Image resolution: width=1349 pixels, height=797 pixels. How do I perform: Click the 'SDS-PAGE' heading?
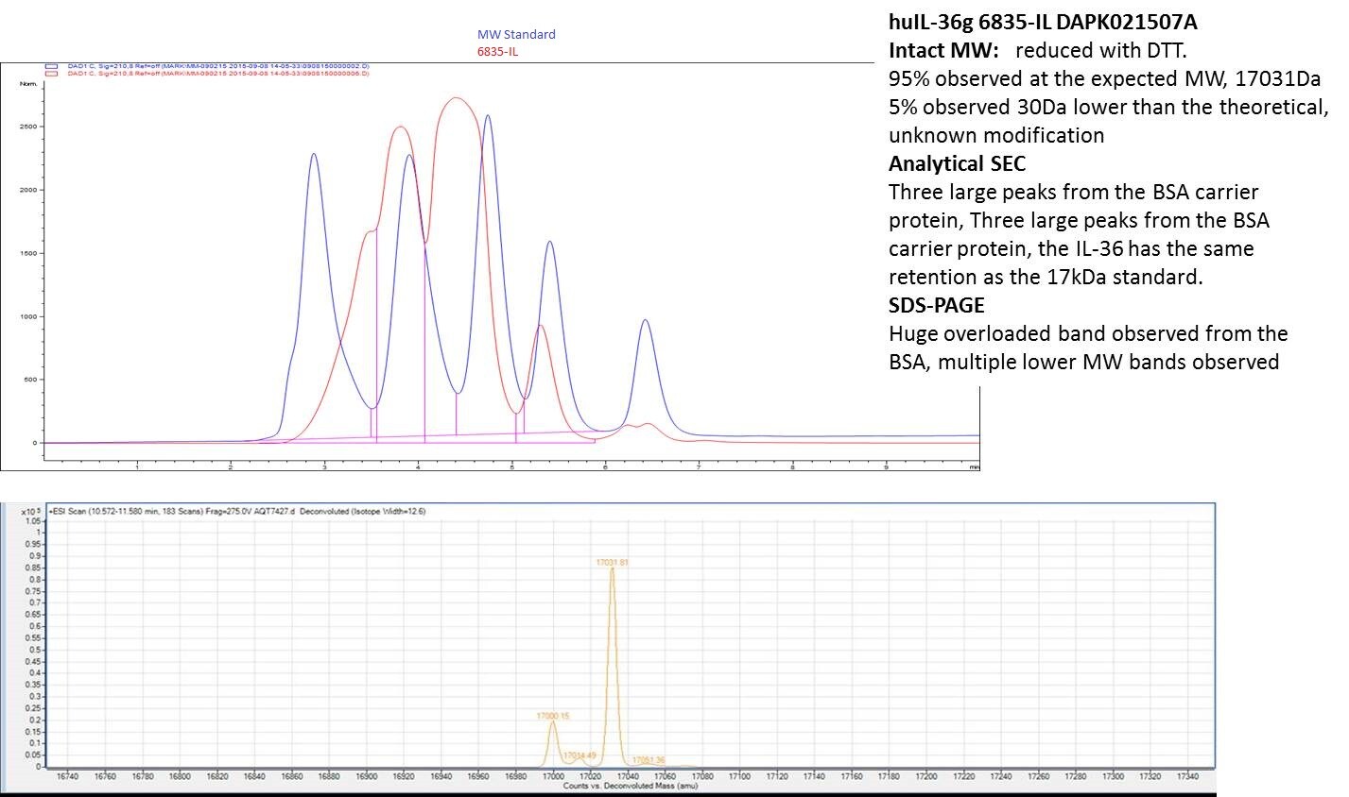coord(937,305)
